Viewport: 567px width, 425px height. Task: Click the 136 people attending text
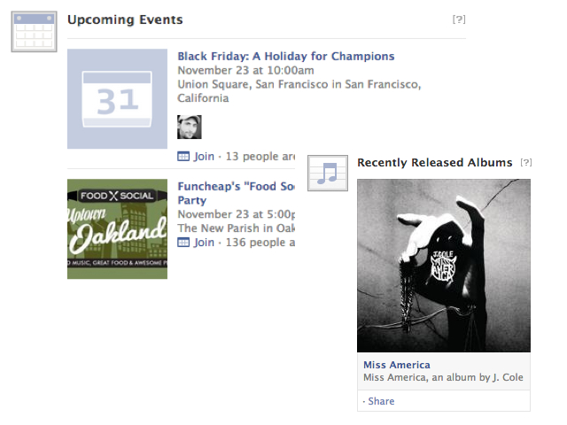[260, 243]
